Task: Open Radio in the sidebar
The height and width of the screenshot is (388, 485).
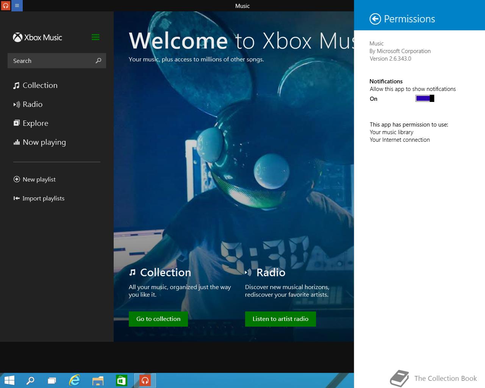Action: (28, 104)
